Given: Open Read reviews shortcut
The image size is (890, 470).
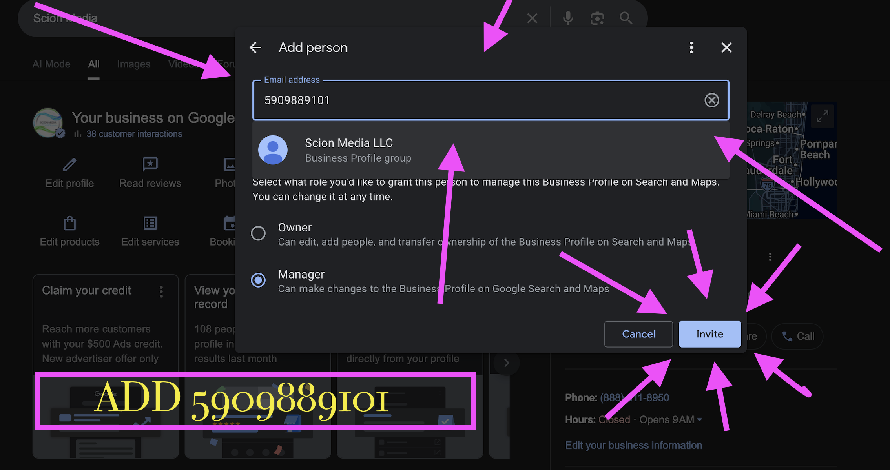Looking at the screenshot, I should [150, 173].
